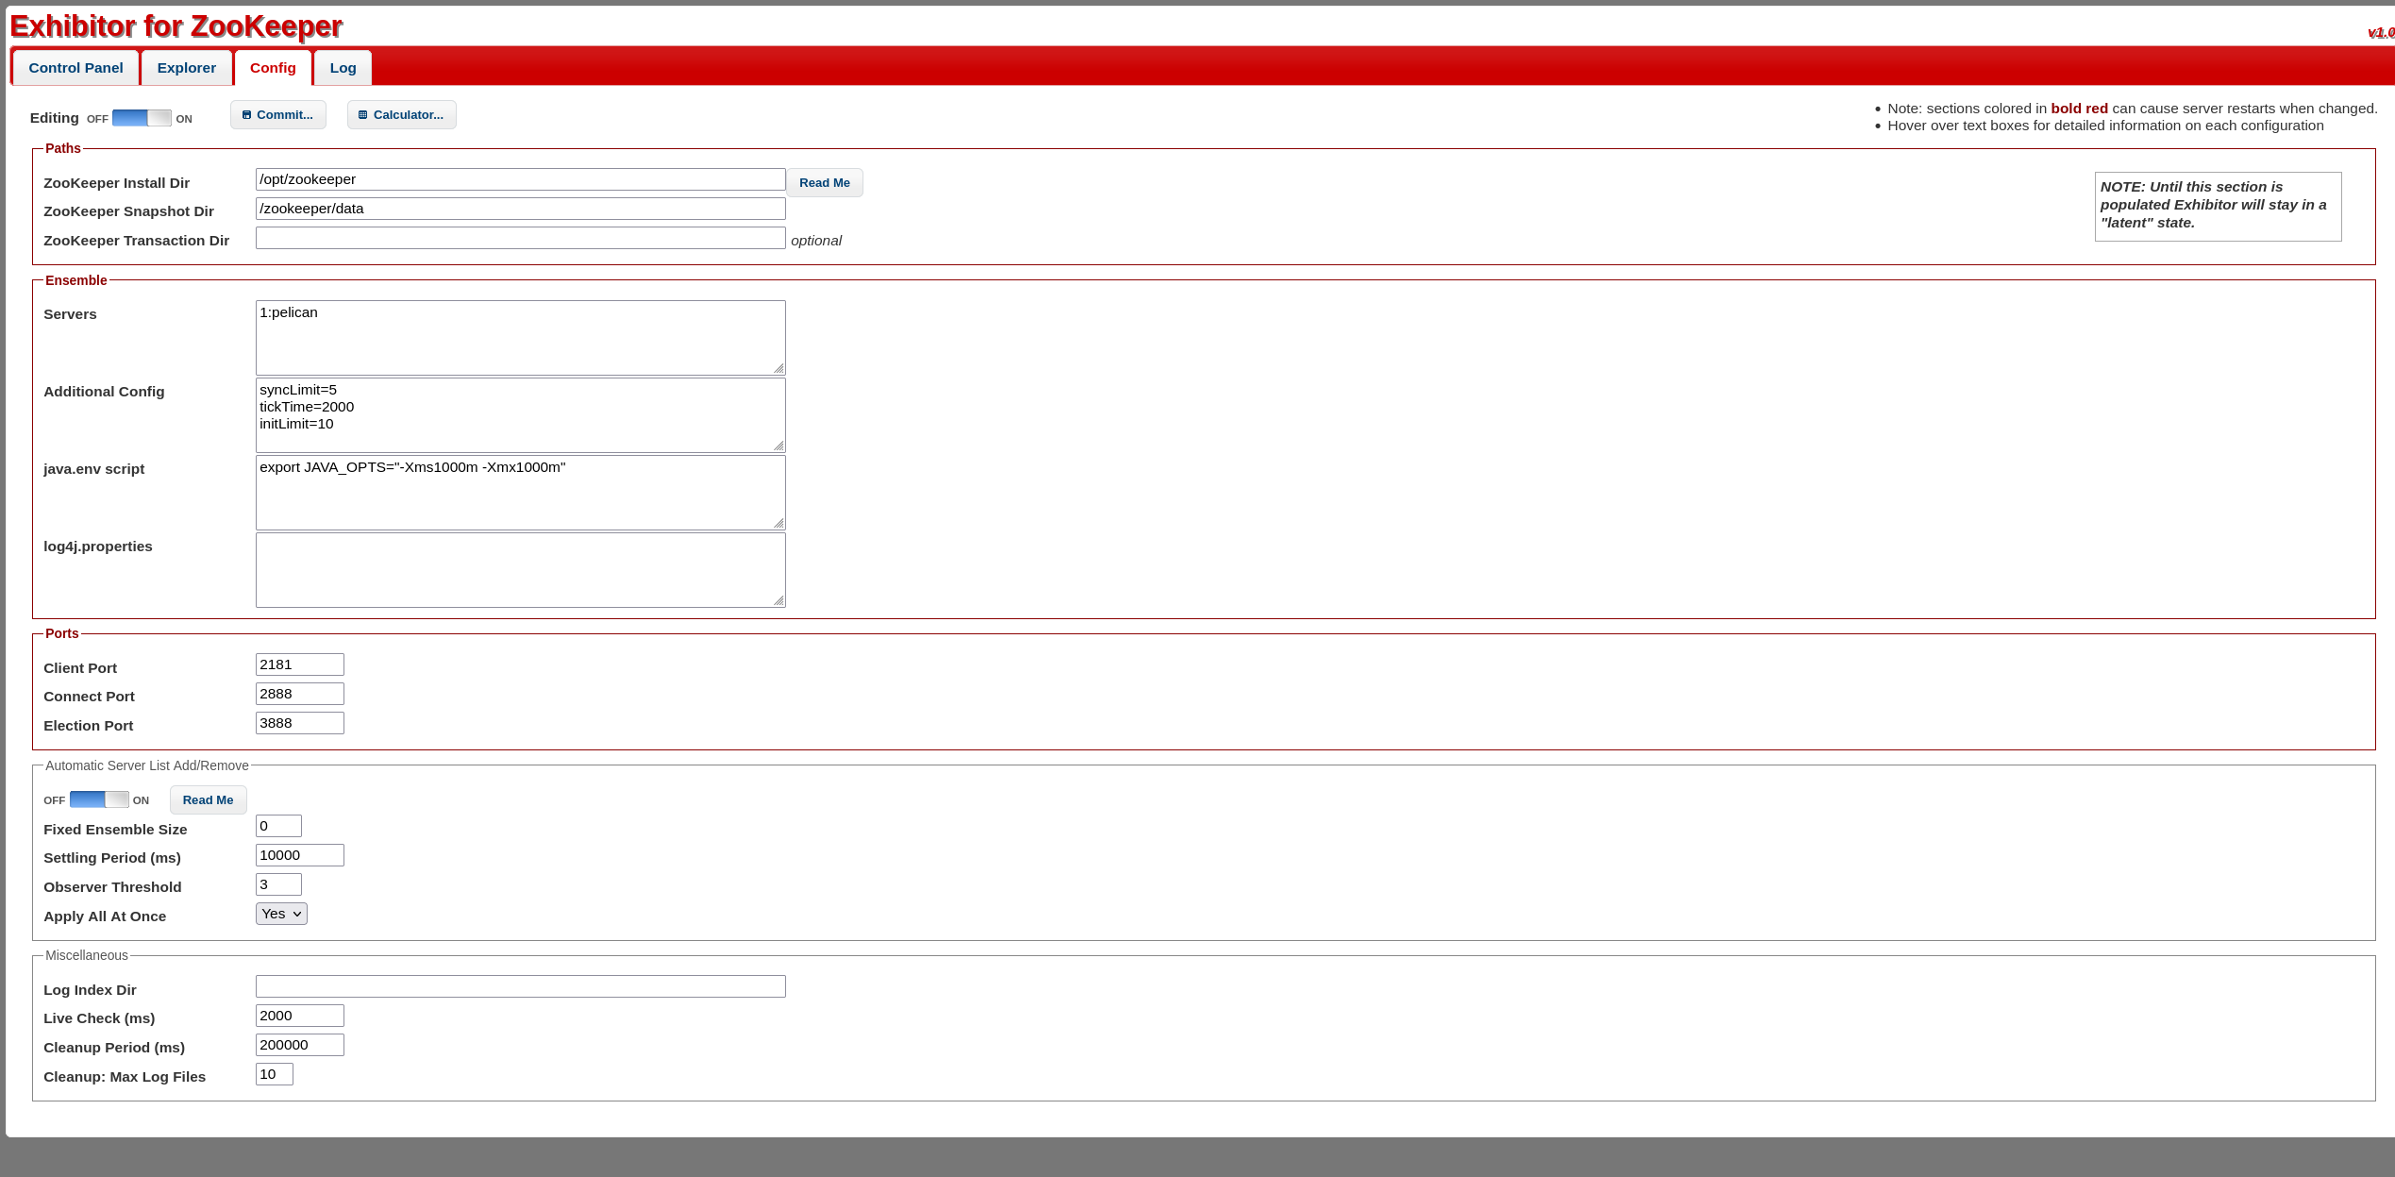
Task: Switch to the Control Panel tab
Action: click(75, 68)
